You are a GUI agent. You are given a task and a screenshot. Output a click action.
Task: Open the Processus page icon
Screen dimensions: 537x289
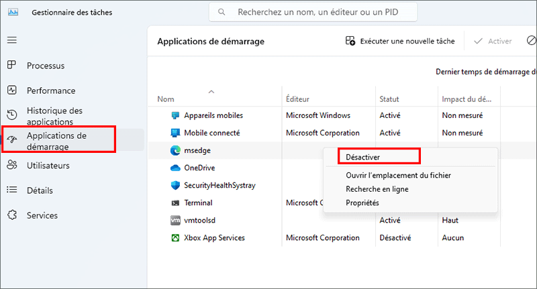pyautogui.click(x=11, y=65)
